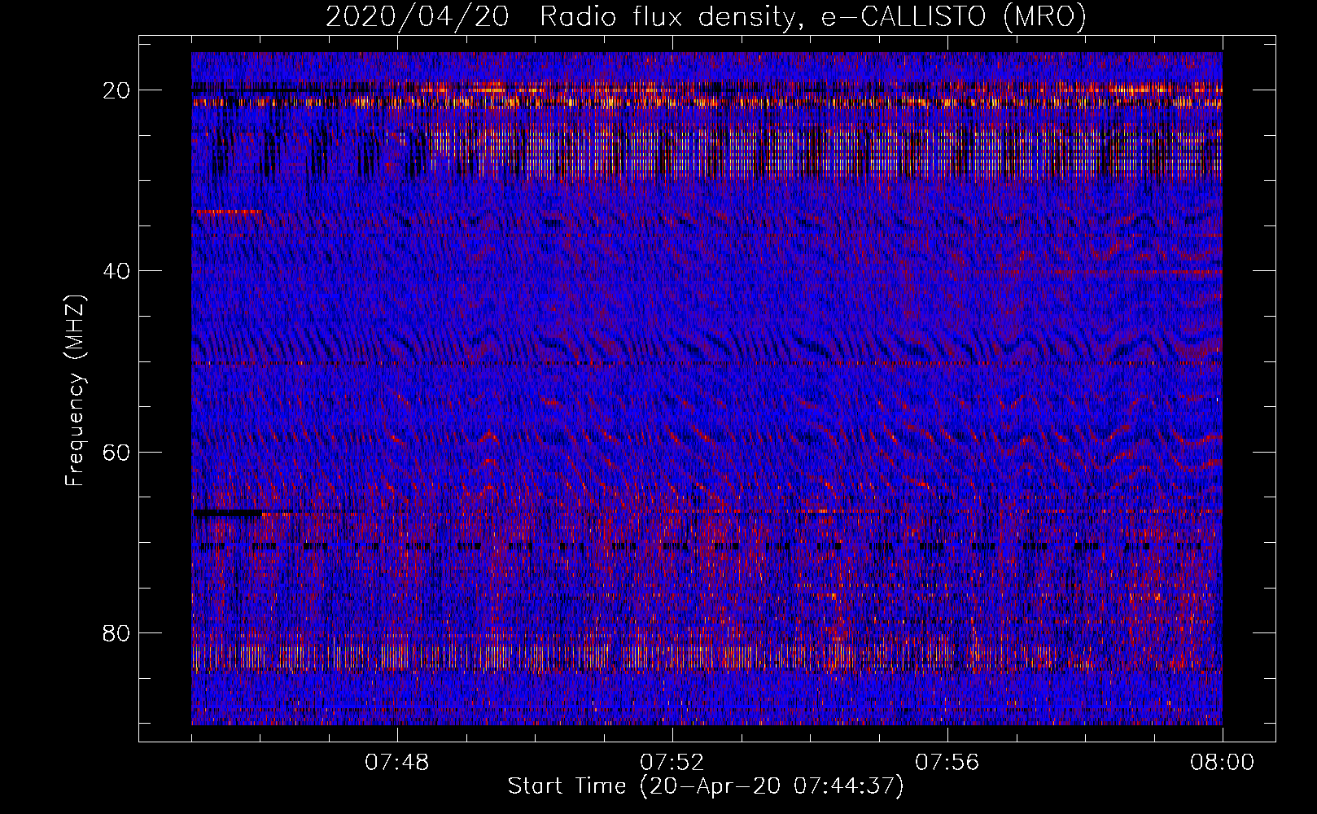Viewport: 1317px width, 814px height.
Task: Click the plot title mentioning e-CALLISTO (MRO)
Action: click(706, 17)
